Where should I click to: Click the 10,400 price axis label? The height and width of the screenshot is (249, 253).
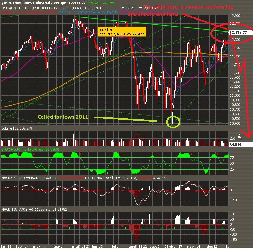pyautogui.click(x=235, y=123)
